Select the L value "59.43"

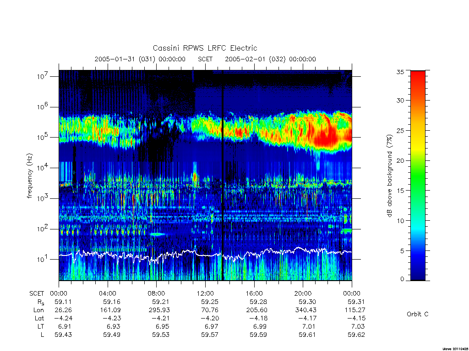[63, 335]
